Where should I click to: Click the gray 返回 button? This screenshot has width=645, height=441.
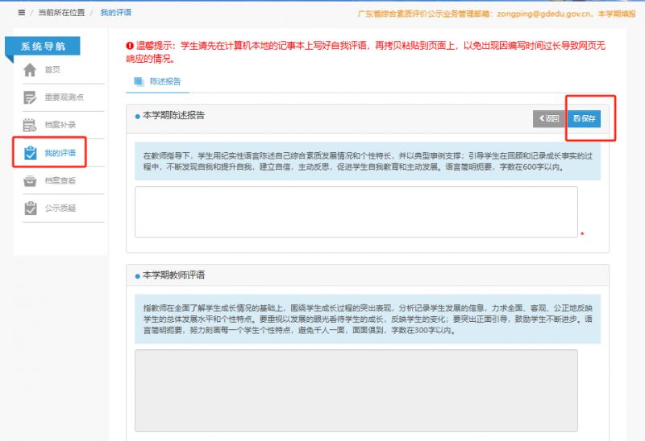[550, 118]
